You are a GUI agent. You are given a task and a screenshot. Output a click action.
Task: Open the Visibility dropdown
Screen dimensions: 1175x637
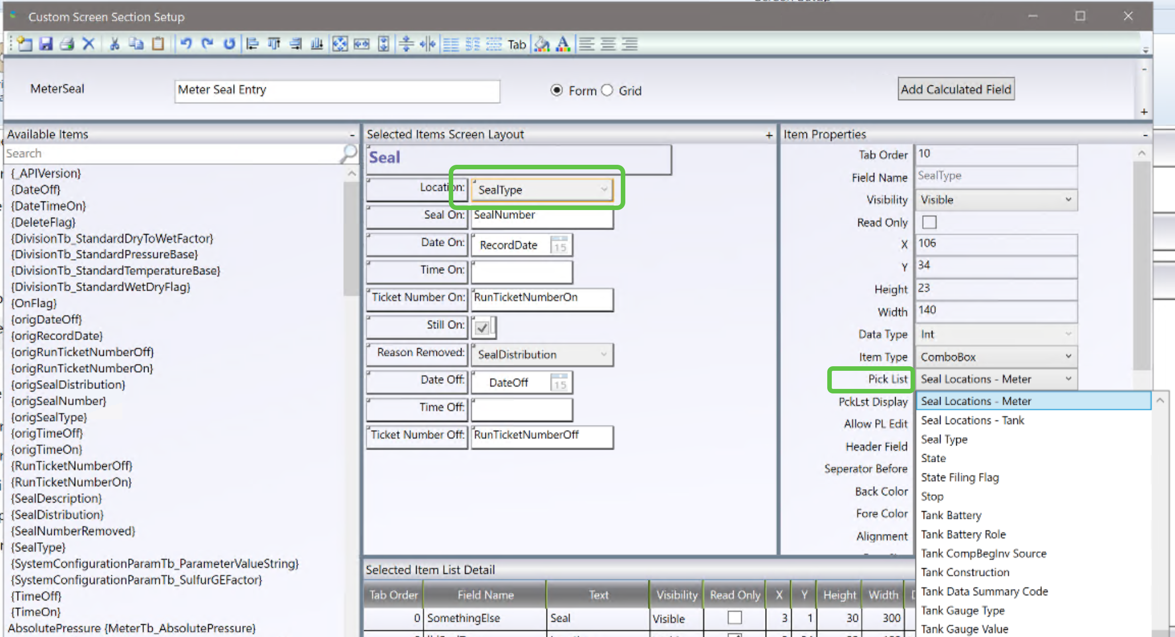coord(1068,200)
